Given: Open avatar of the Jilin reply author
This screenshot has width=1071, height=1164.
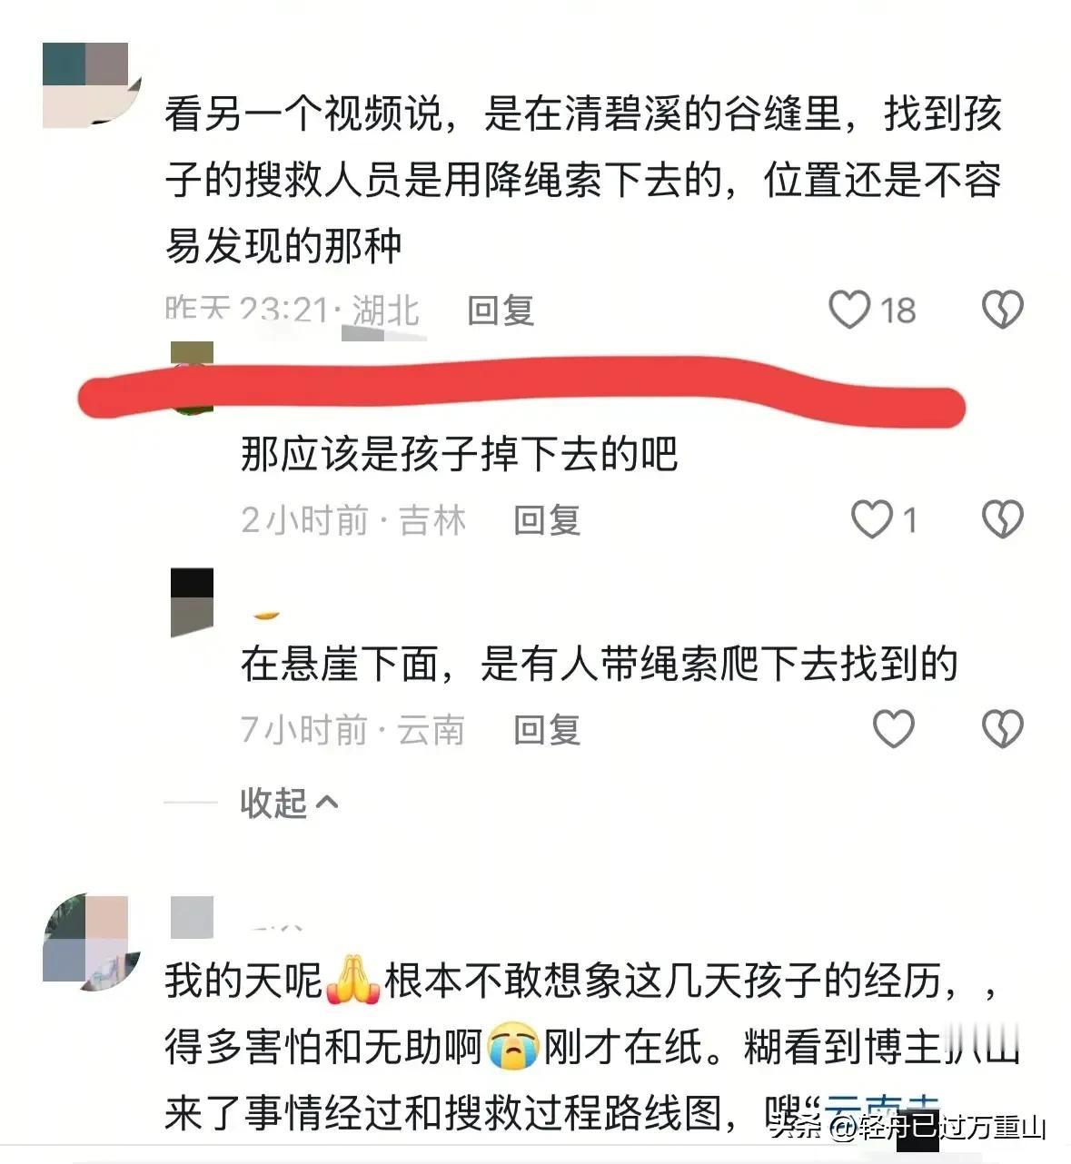Looking at the screenshot, I should [192, 378].
